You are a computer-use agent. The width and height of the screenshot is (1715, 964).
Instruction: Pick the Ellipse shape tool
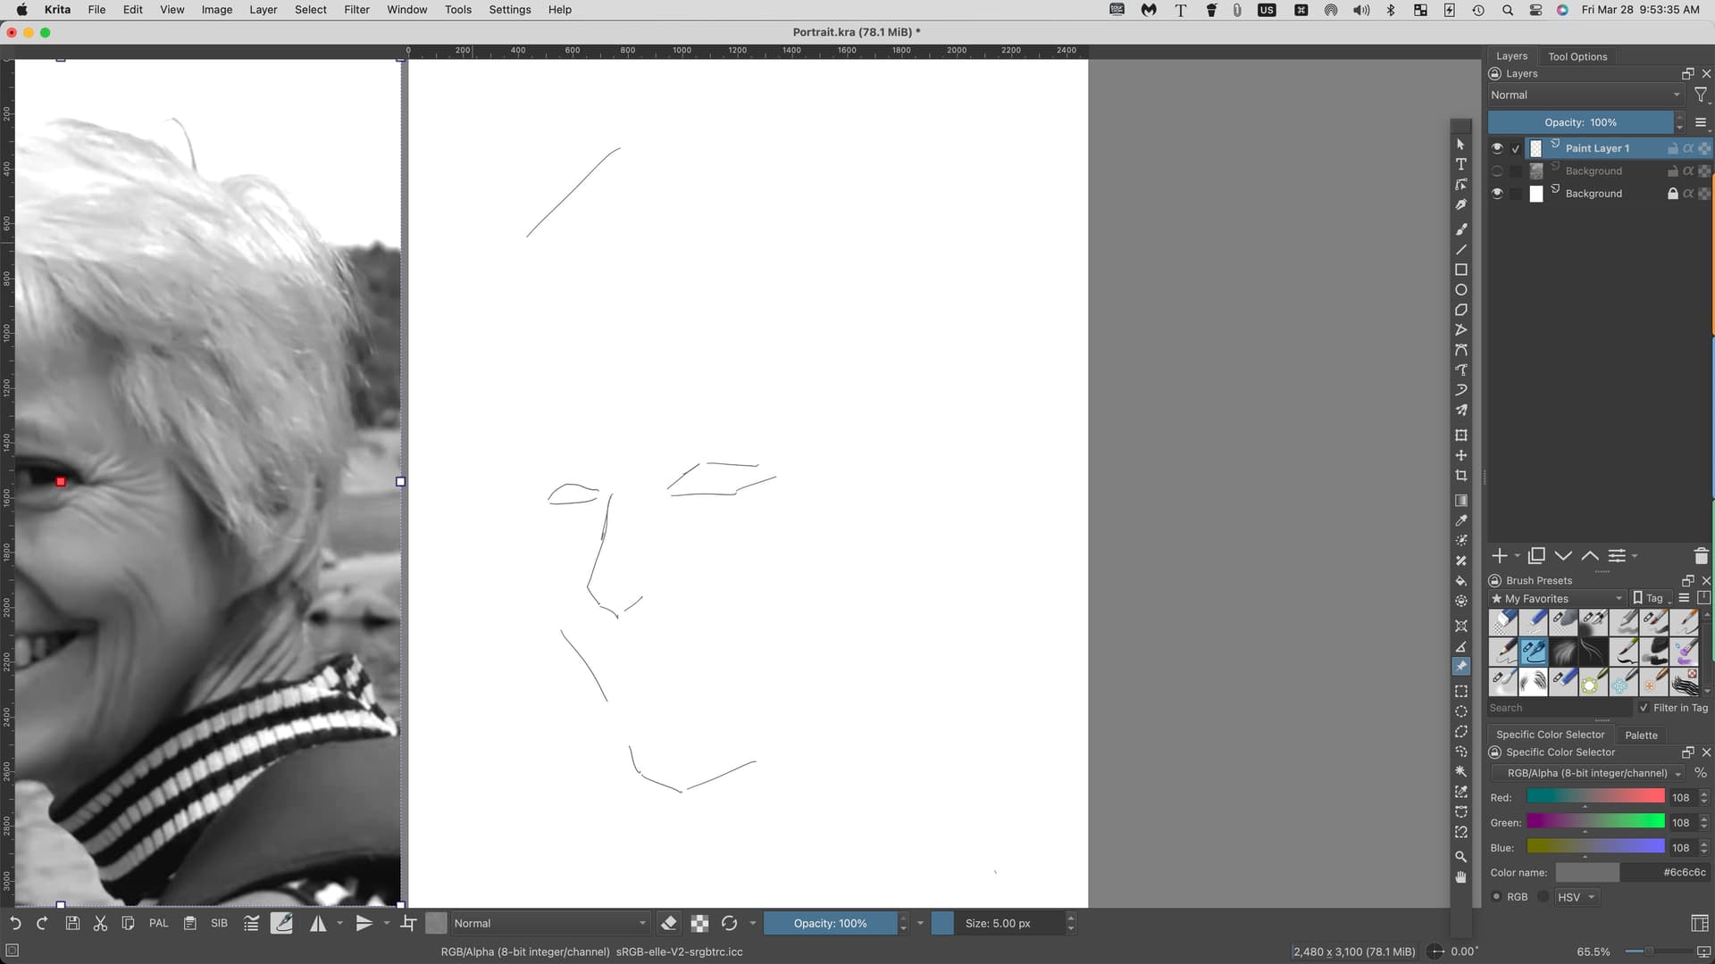click(x=1461, y=290)
